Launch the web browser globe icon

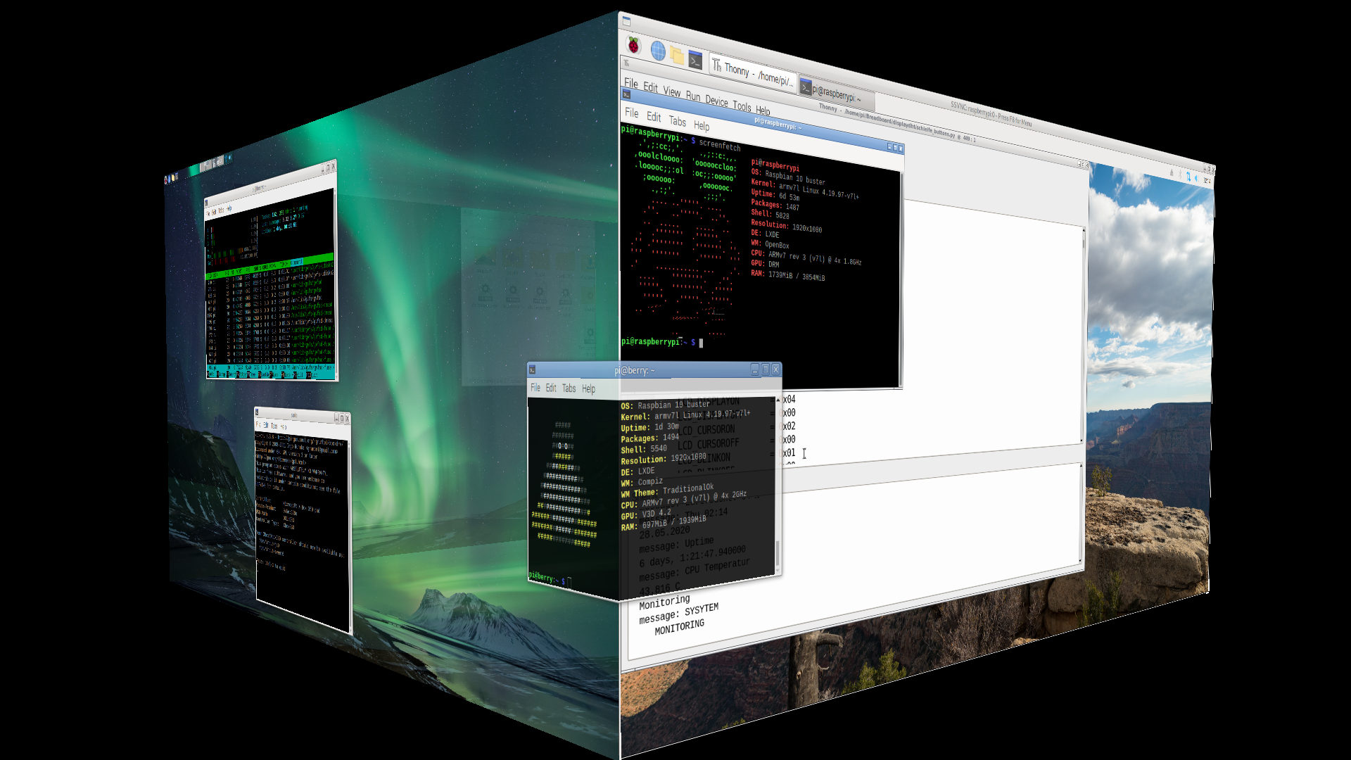[658, 51]
